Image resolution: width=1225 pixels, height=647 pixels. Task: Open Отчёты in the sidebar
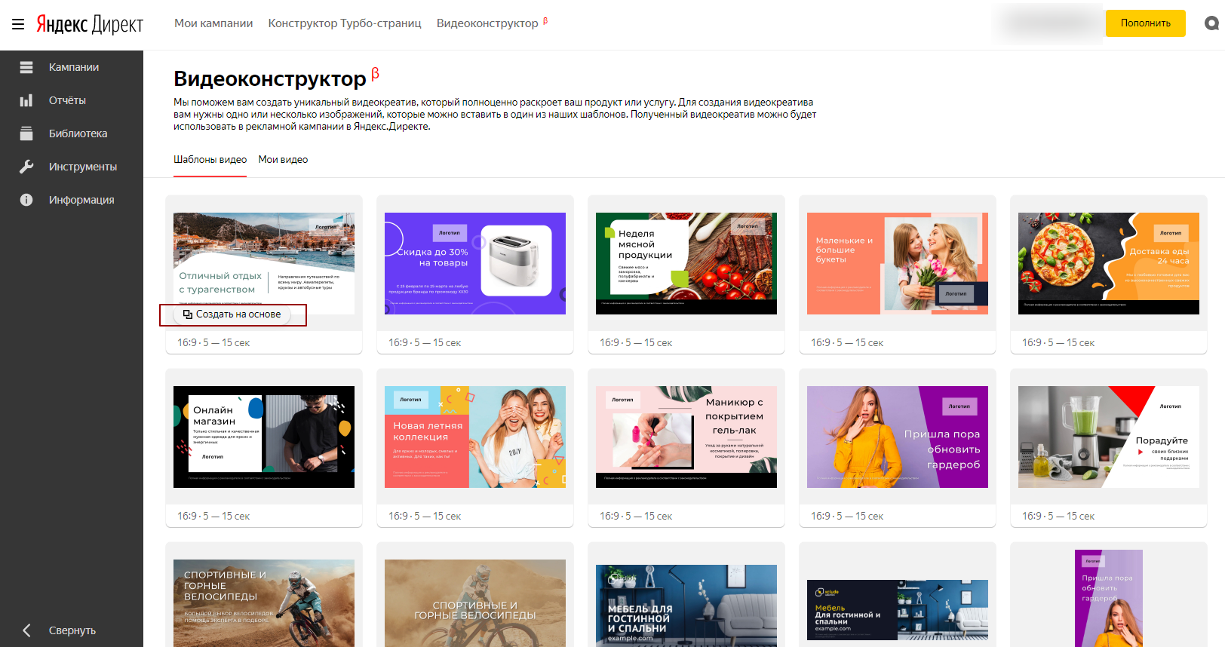click(67, 100)
